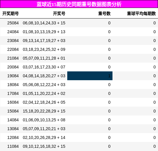This screenshot has height=151, width=158.
Task: Click the 重球平均每期数 value in row 24084
Action: [x=154, y=32]
